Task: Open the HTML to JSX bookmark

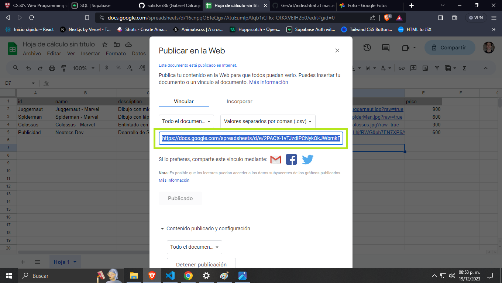Action: point(415,29)
